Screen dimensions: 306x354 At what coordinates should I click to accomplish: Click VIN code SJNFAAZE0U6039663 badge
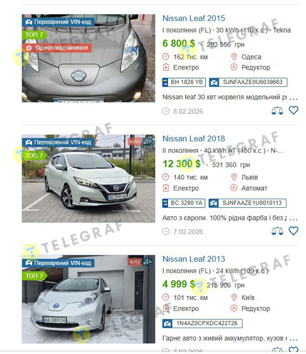[x=248, y=82]
